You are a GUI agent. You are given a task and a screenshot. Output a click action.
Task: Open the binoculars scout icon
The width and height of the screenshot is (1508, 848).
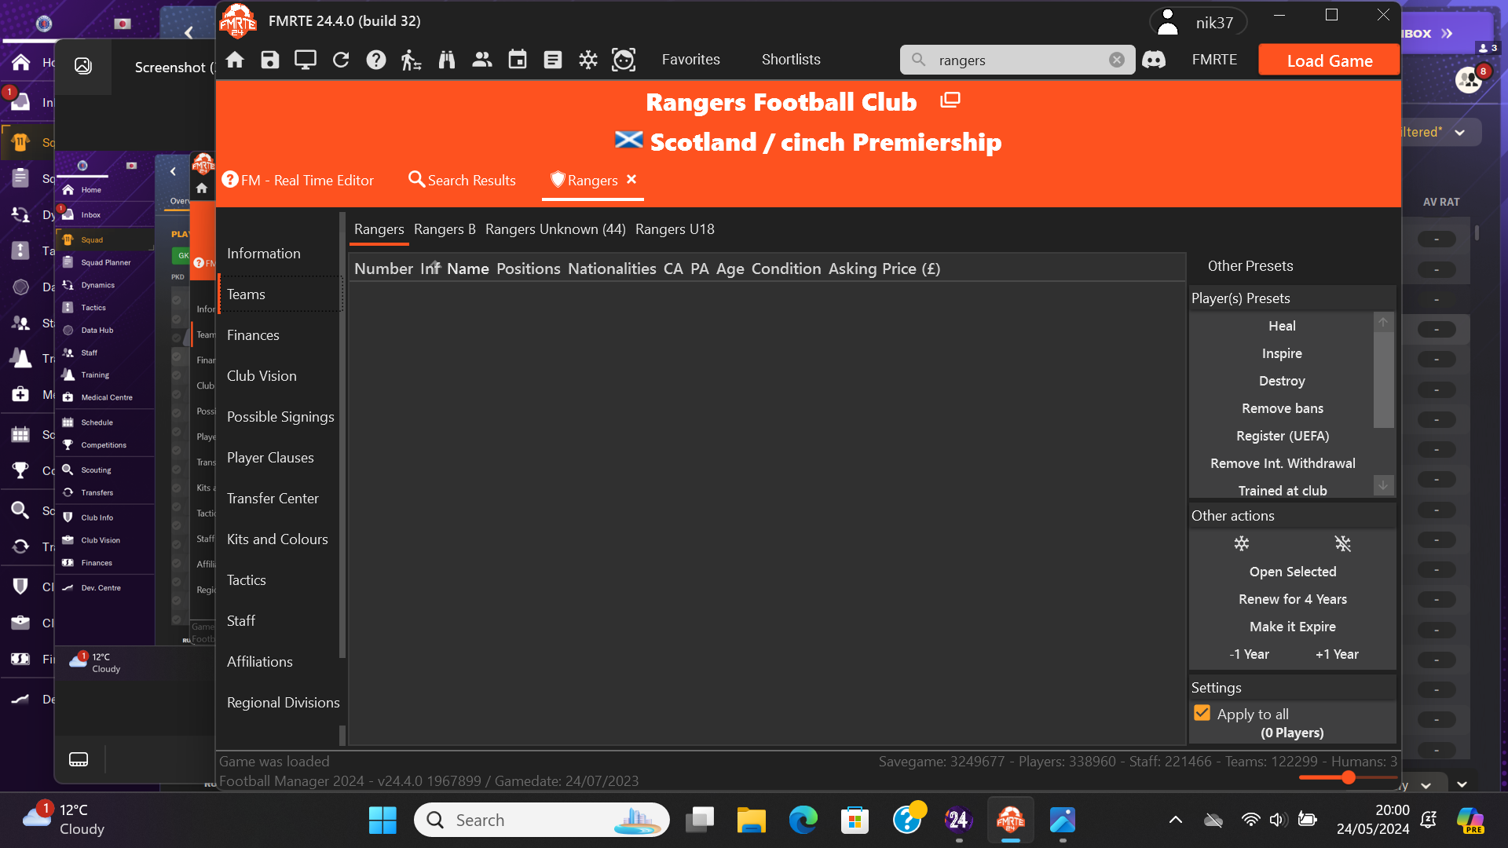pyautogui.click(x=447, y=60)
